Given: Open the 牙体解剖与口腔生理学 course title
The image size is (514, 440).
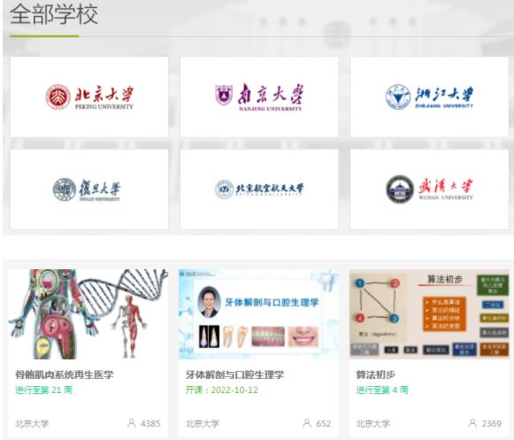Looking at the screenshot, I should click(234, 374).
